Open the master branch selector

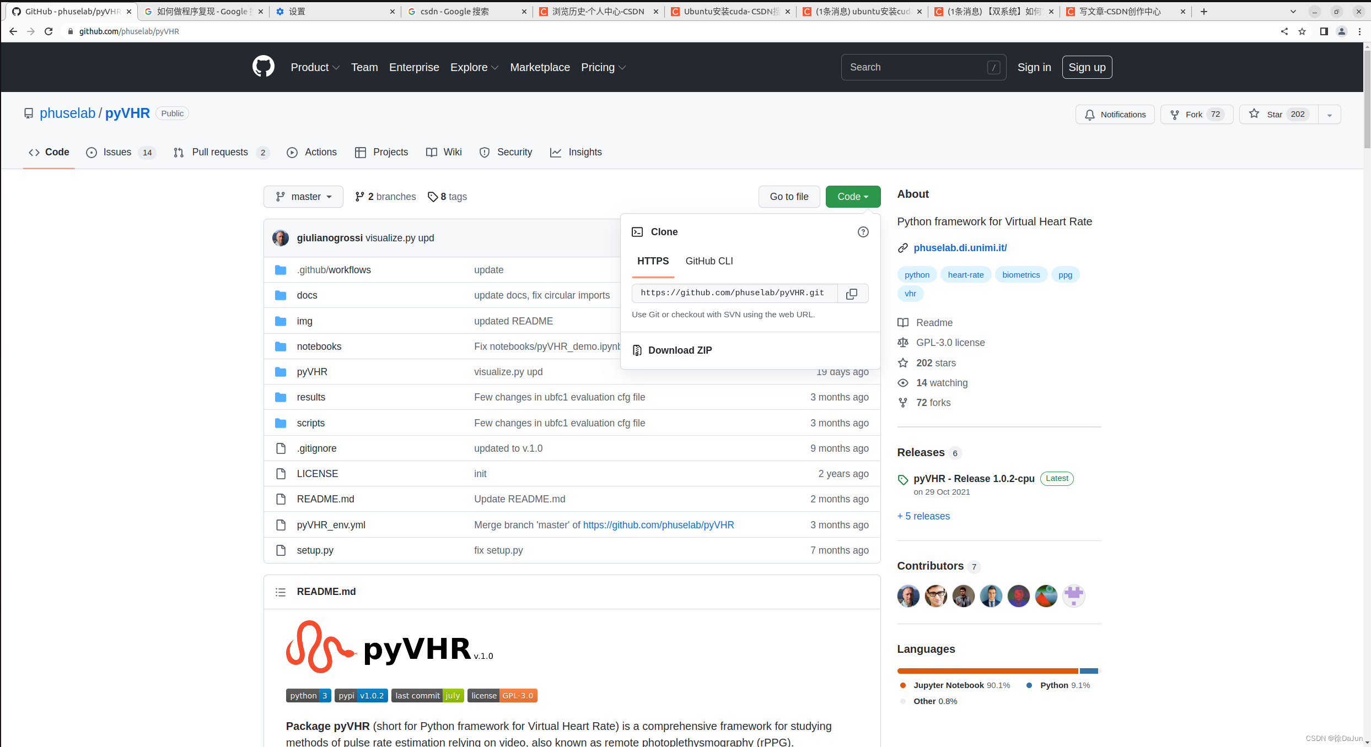coord(303,197)
